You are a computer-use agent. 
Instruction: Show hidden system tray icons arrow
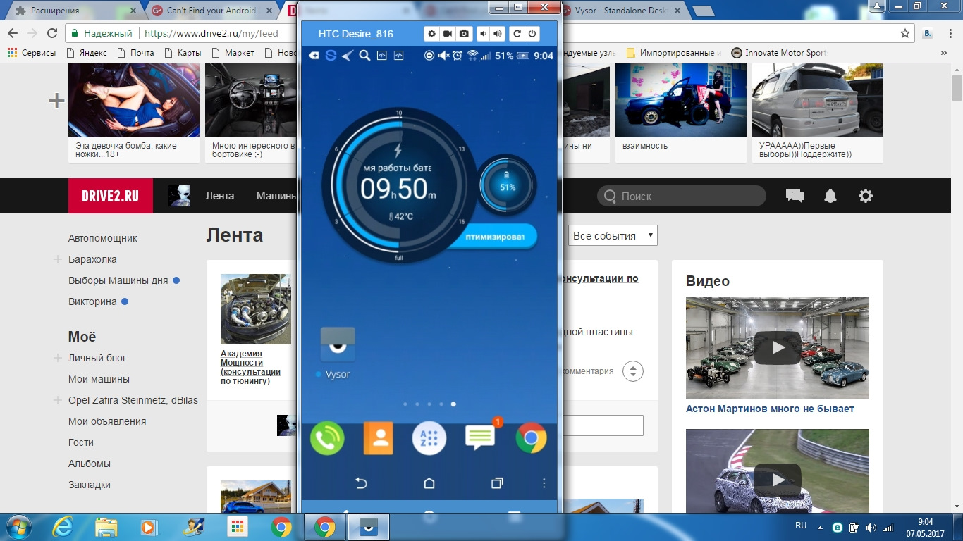tap(820, 527)
